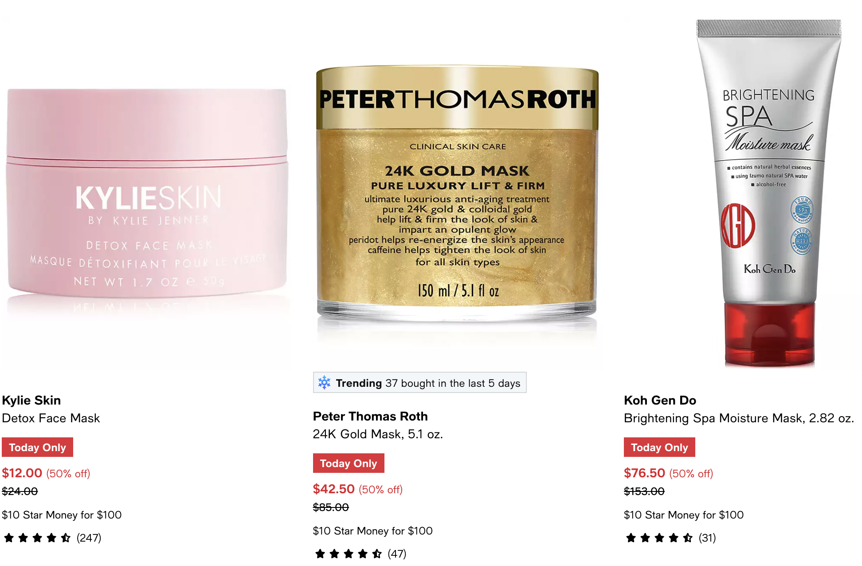This screenshot has width=862, height=566.
Task: Click the $12.00 sale price
Action: [22, 473]
